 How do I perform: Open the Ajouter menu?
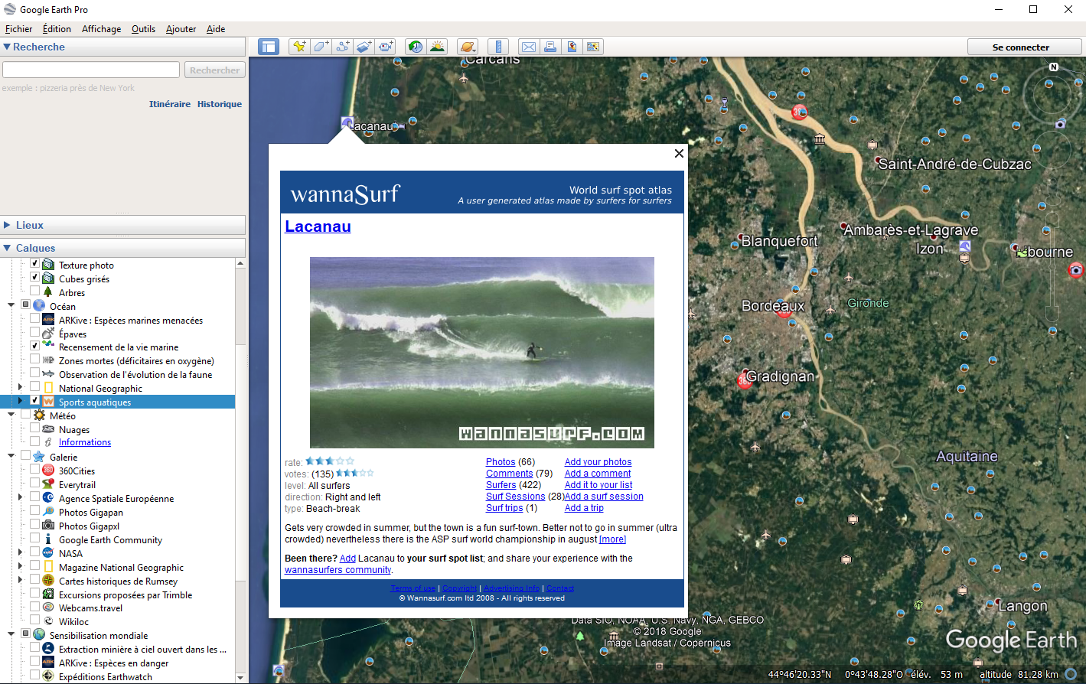181,29
